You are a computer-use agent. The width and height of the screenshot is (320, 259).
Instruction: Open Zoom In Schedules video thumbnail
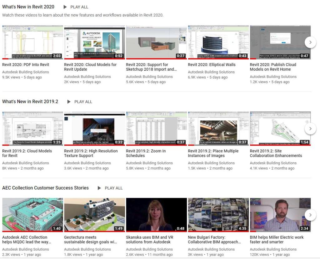(156, 129)
